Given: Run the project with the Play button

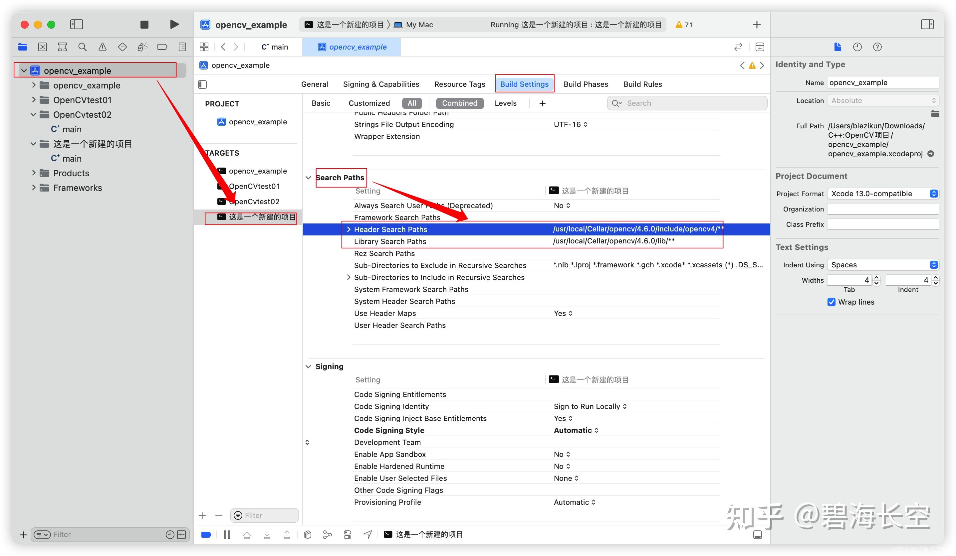Looking at the screenshot, I should coord(174,24).
